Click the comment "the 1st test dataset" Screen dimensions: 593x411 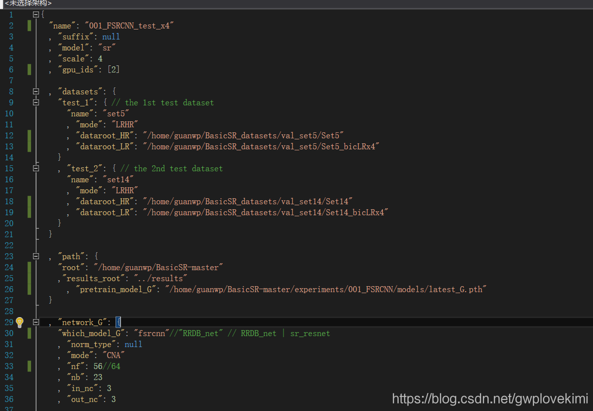tap(169, 103)
